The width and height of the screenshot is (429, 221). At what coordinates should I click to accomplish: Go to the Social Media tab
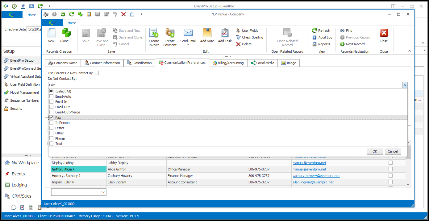(x=262, y=63)
